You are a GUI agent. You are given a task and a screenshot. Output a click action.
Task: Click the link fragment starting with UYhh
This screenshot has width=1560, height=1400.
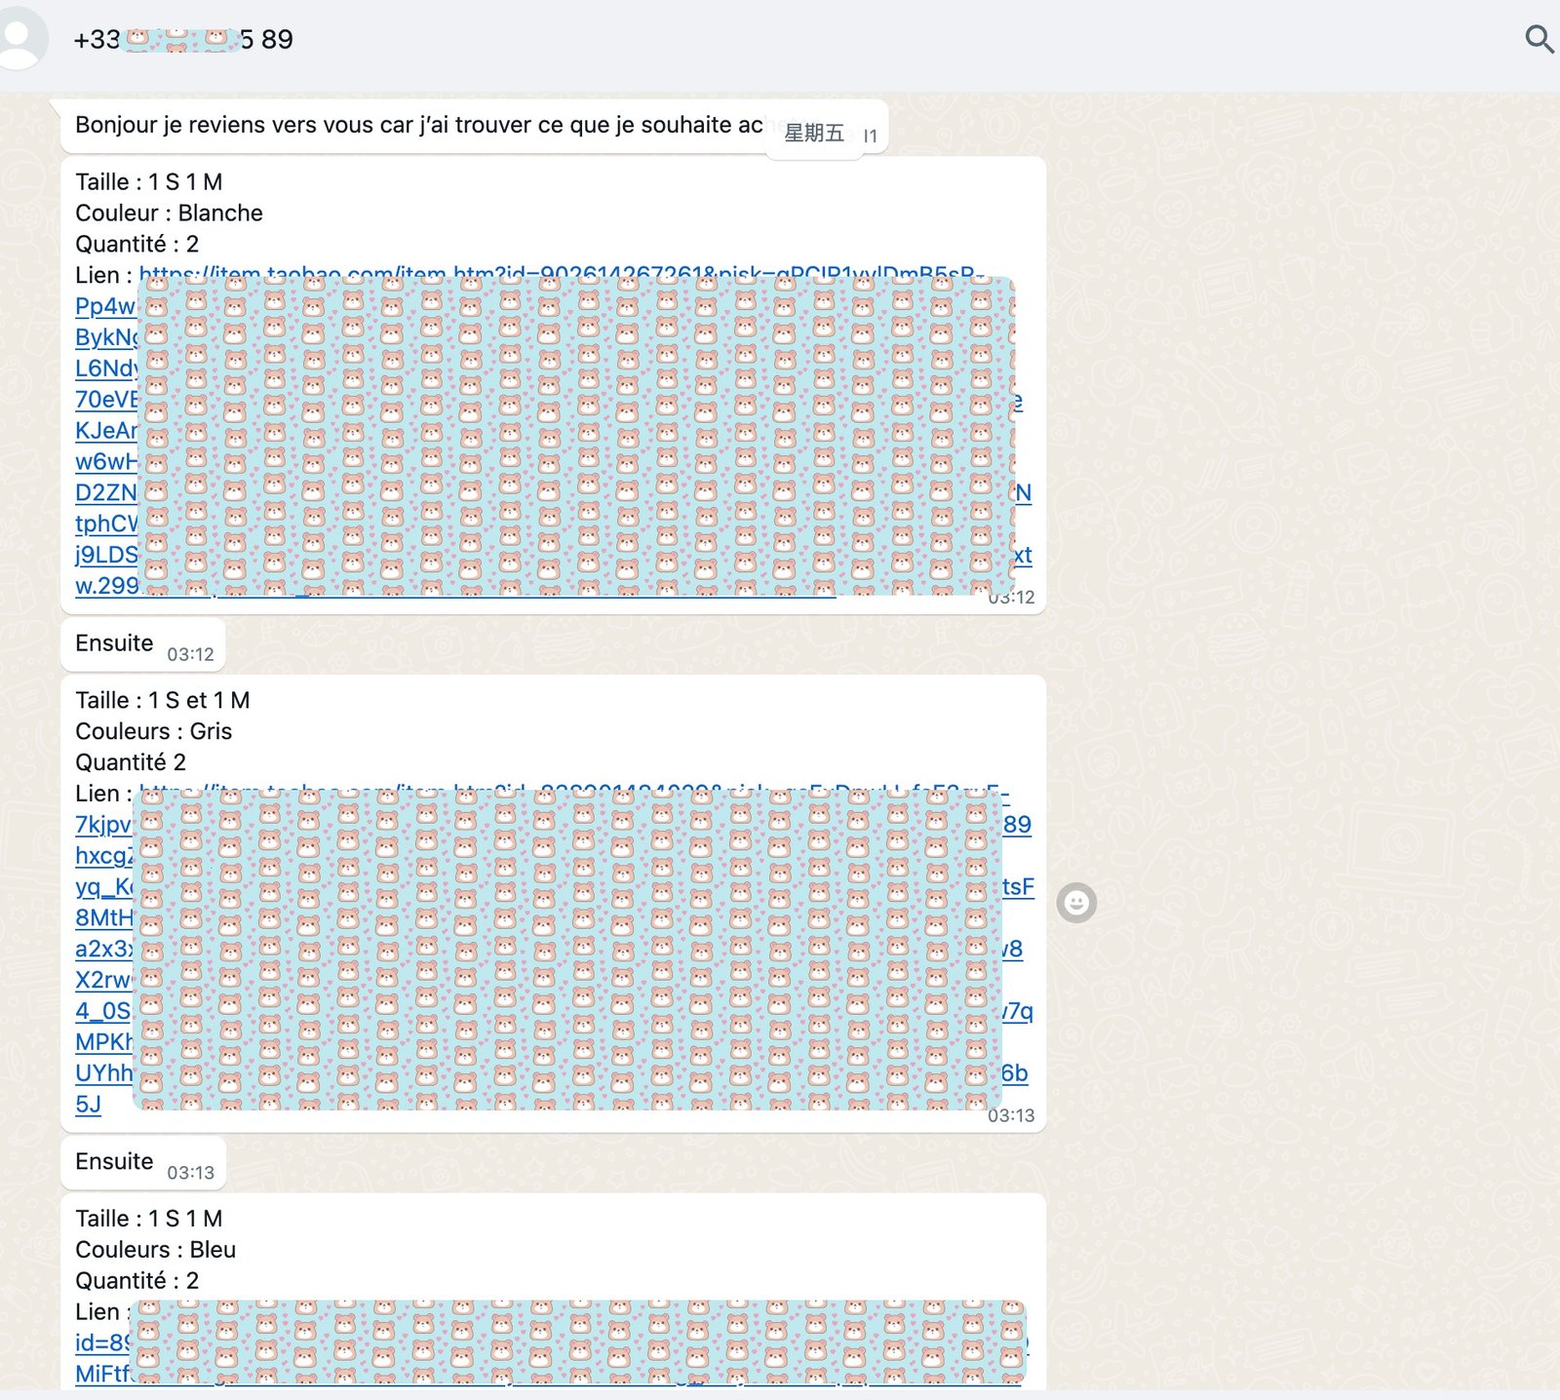coord(102,1073)
